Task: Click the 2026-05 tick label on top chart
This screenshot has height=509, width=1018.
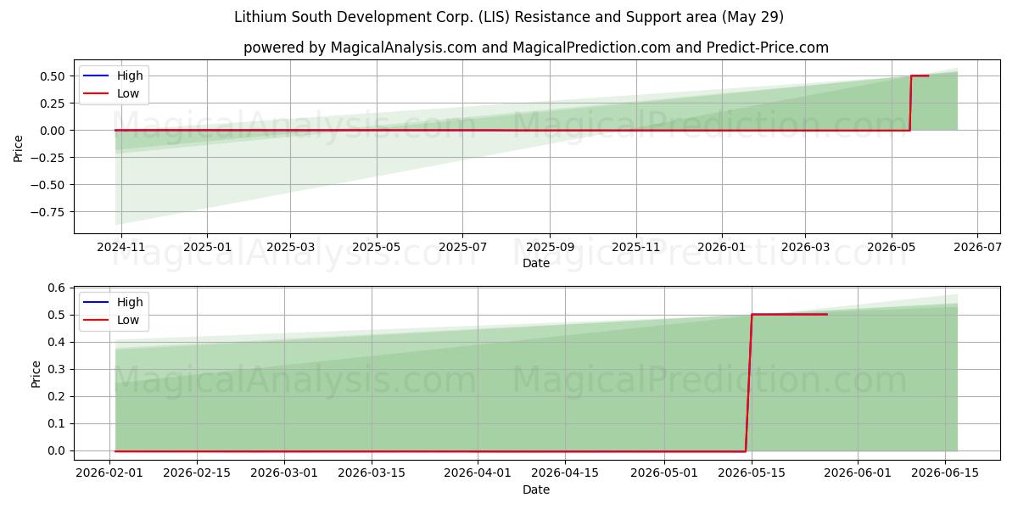Action: (891, 247)
